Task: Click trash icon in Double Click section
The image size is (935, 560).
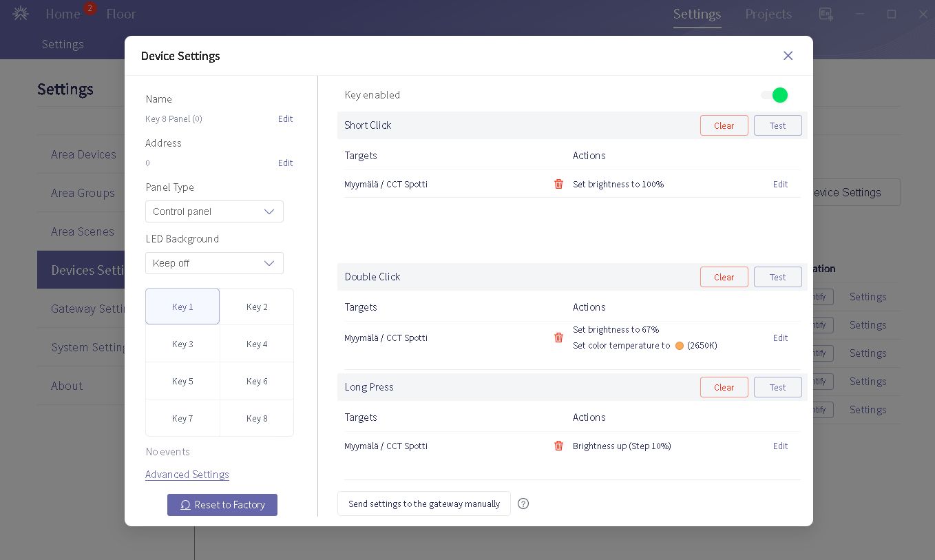Action: point(558,338)
